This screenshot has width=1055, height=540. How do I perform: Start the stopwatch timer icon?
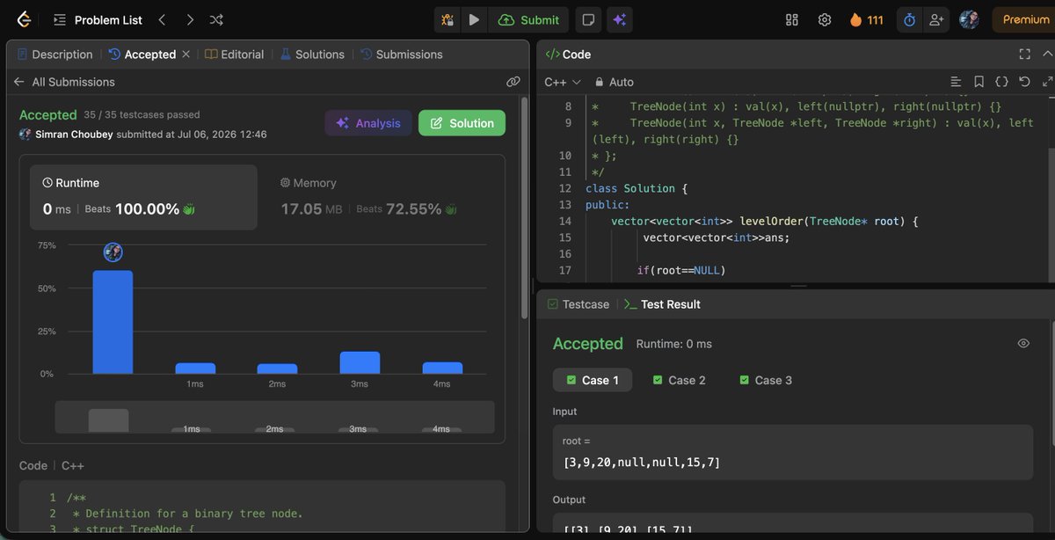click(x=910, y=19)
